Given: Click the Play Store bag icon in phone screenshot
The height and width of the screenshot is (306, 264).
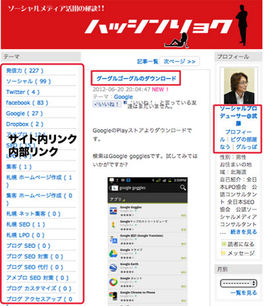Looking at the screenshot, I should coord(114,188).
